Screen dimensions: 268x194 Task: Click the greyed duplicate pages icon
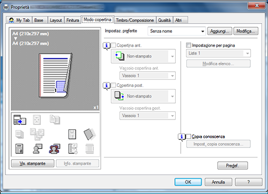tap(55, 120)
